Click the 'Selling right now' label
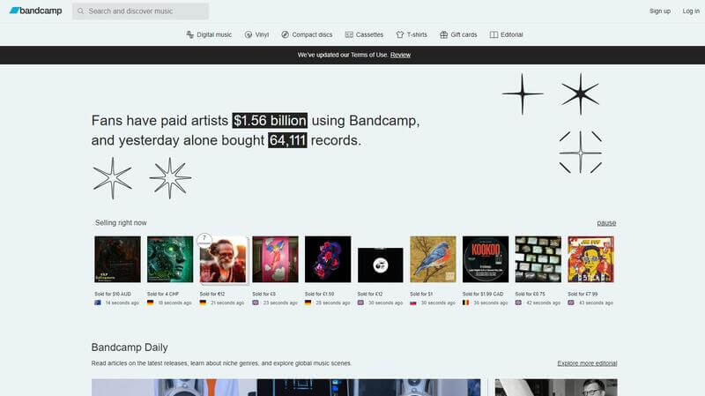Viewport: 705px width, 396px height. 121,223
